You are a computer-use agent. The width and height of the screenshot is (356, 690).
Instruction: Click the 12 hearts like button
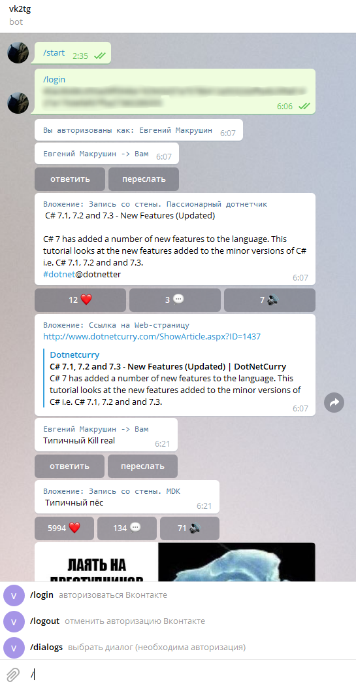pos(80,300)
